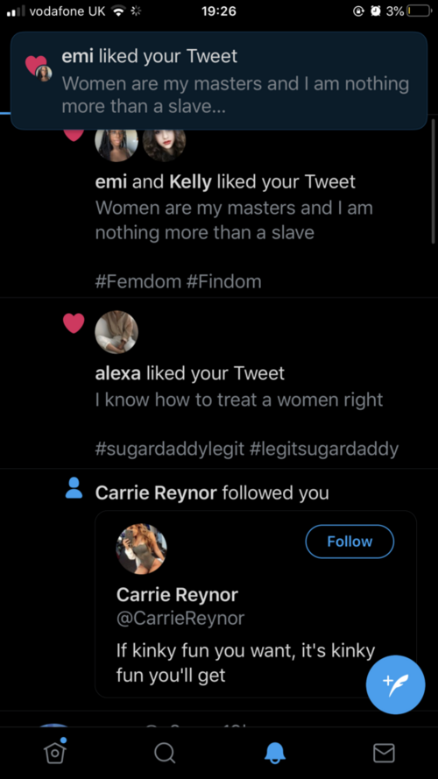
Task: Open the #sugardaddylegit hashtag
Action: (x=170, y=450)
